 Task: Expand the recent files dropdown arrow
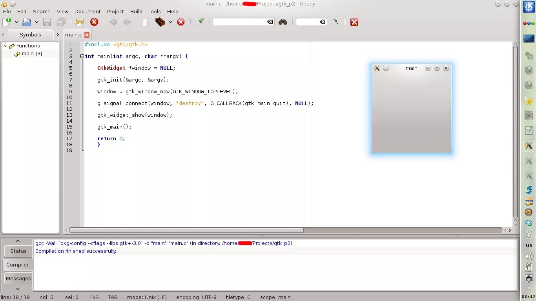click(x=36, y=22)
